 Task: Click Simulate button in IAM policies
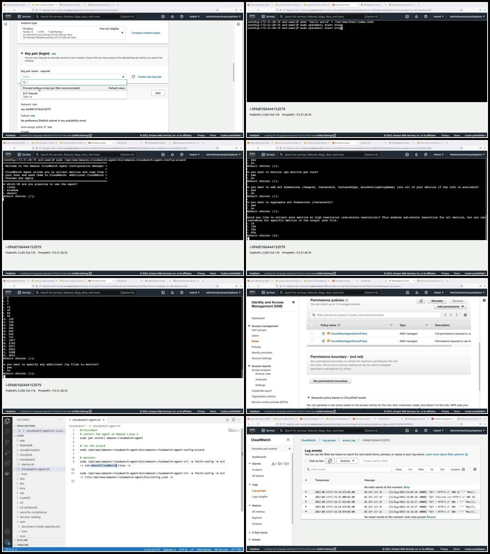click(437, 301)
